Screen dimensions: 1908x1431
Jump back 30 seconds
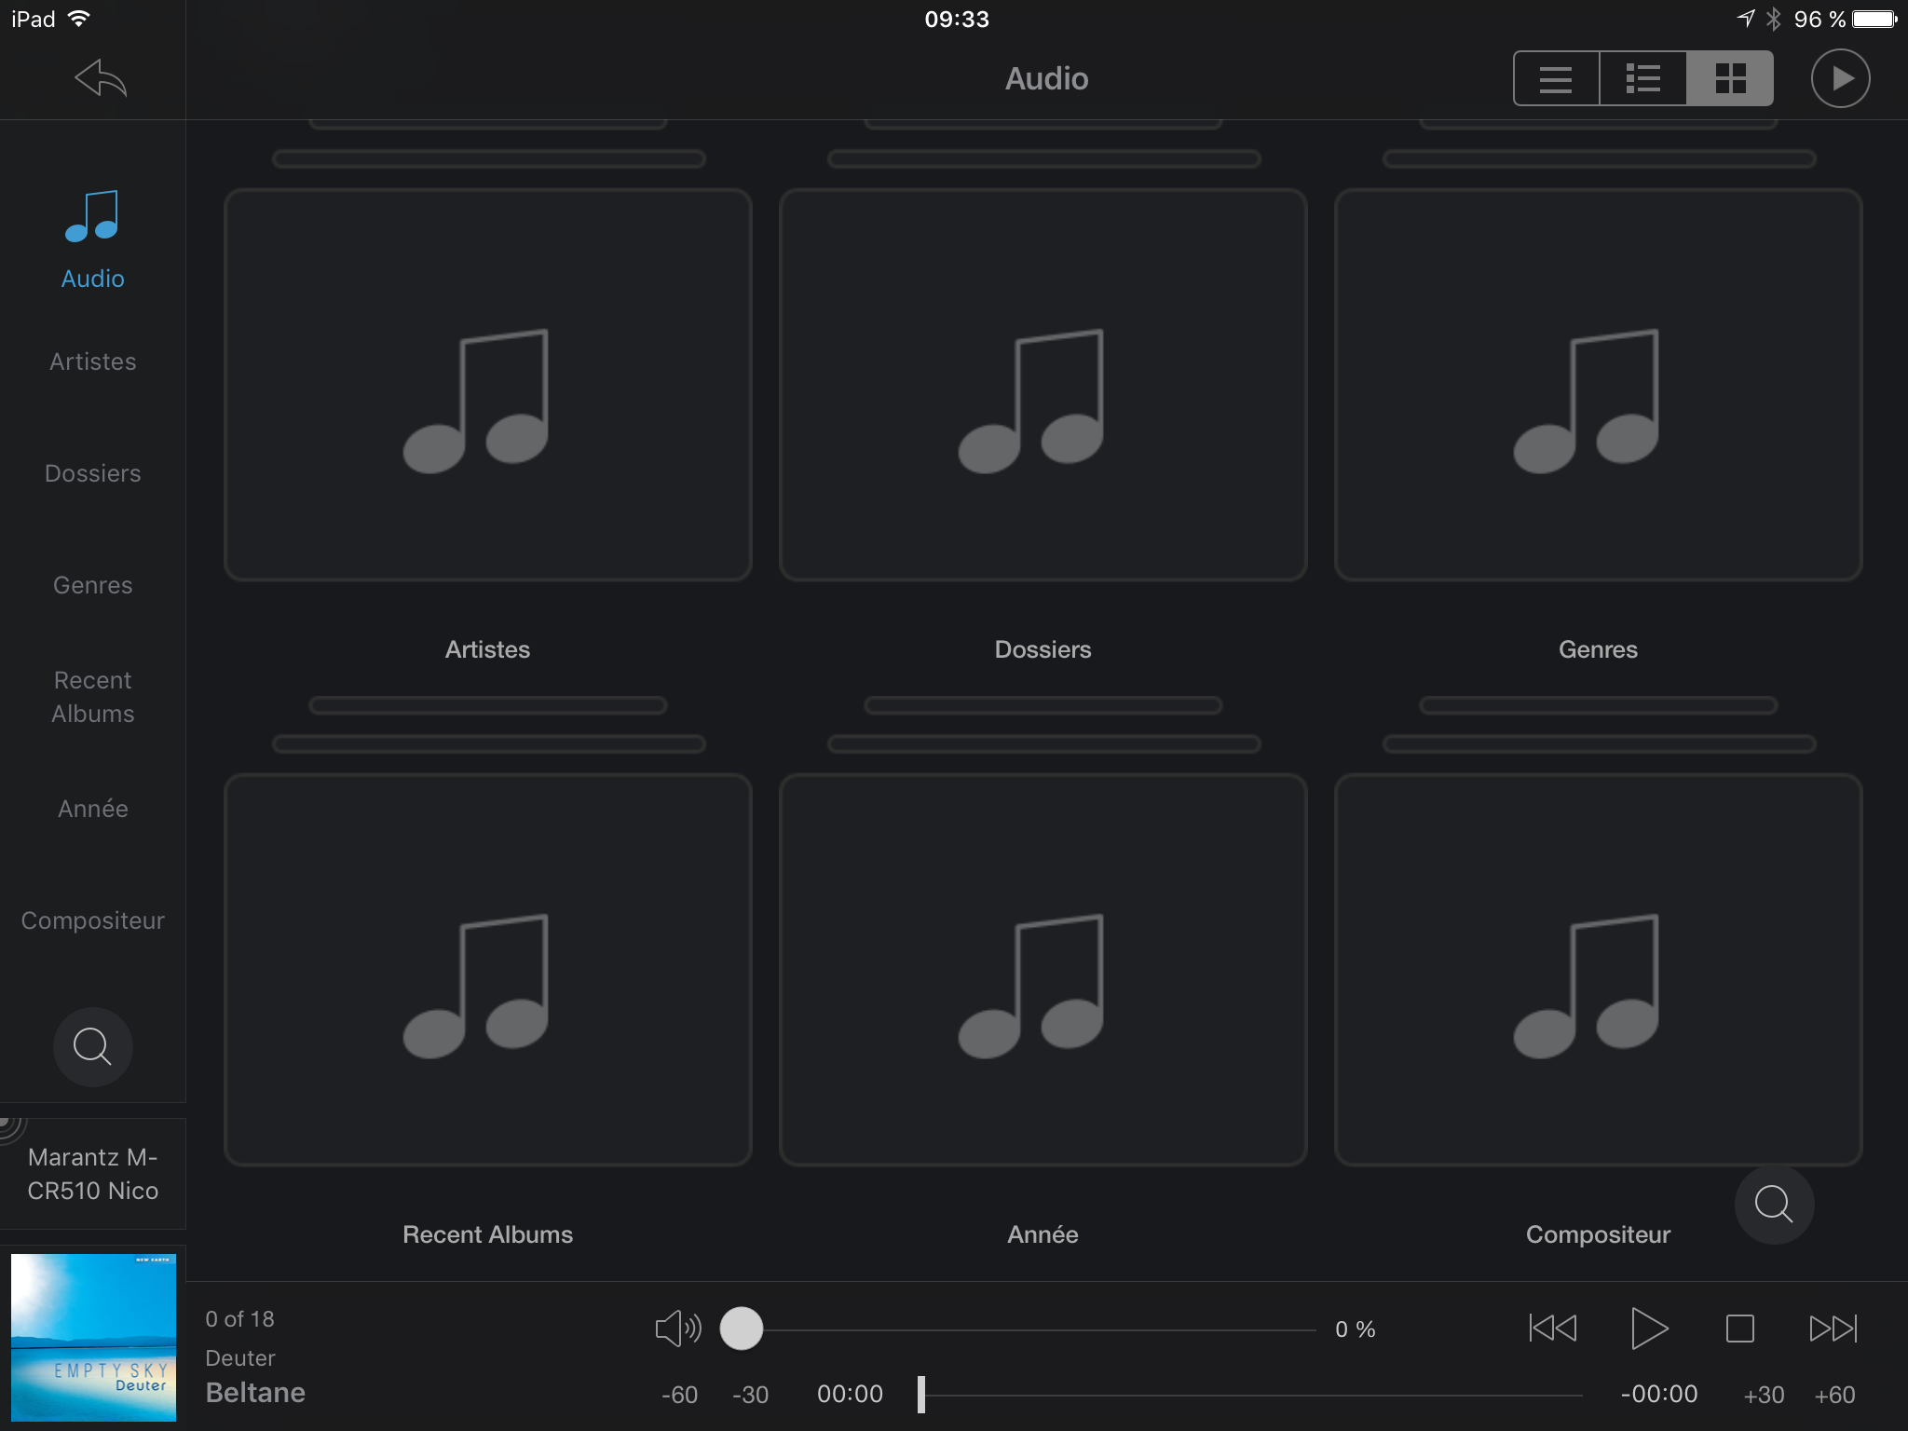tap(750, 1395)
